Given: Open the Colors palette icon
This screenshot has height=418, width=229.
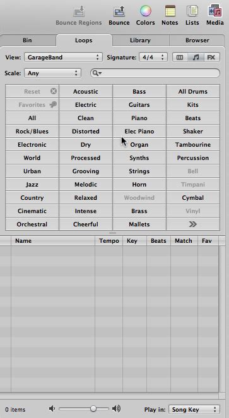Looking at the screenshot, I should pyautogui.click(x=146, y=11).
